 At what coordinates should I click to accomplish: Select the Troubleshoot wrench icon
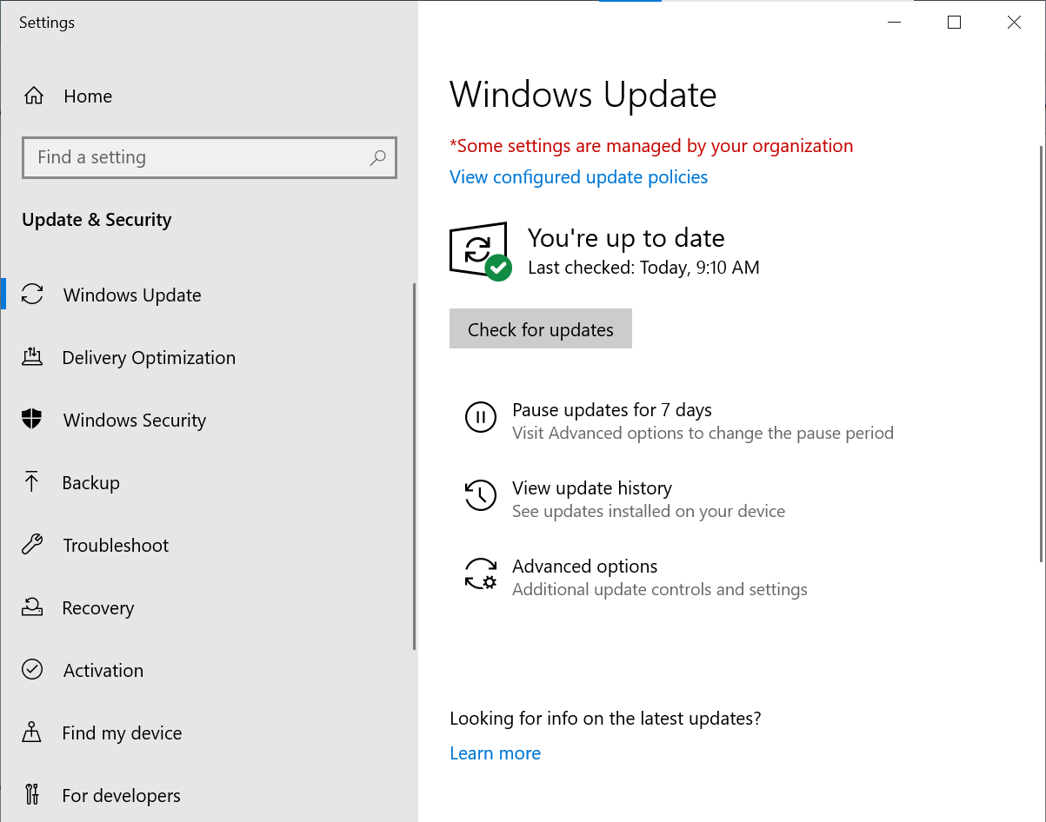[32, 545]
